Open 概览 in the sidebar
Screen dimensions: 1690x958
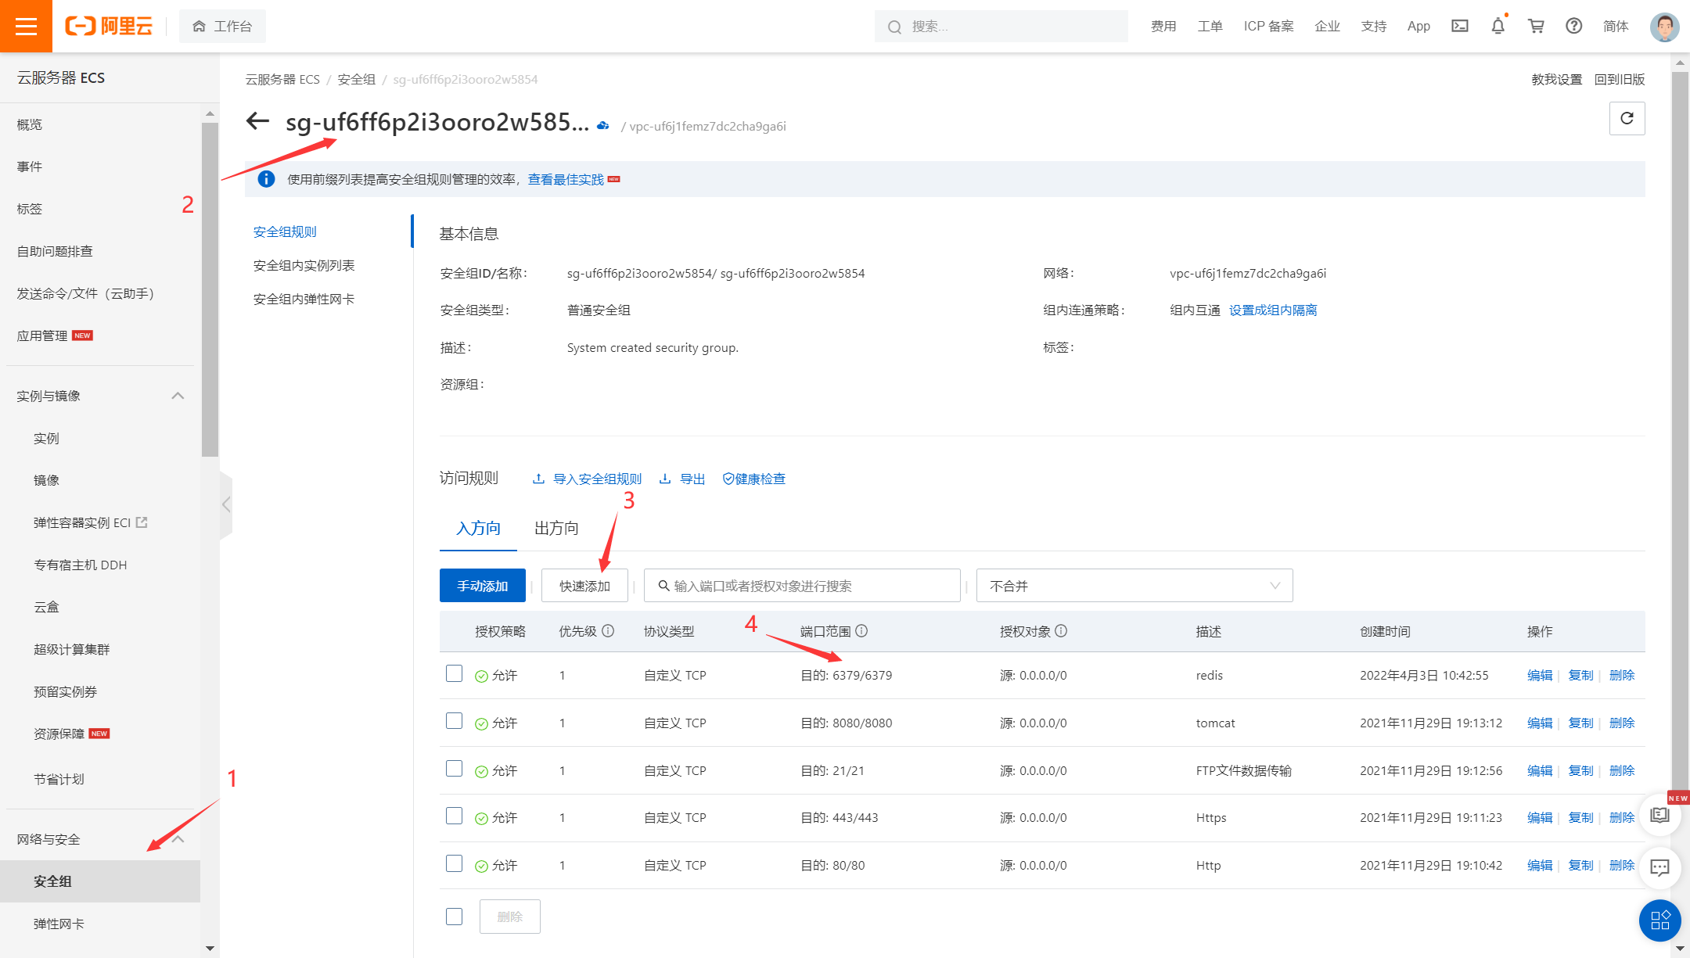(x=30, y=124)
